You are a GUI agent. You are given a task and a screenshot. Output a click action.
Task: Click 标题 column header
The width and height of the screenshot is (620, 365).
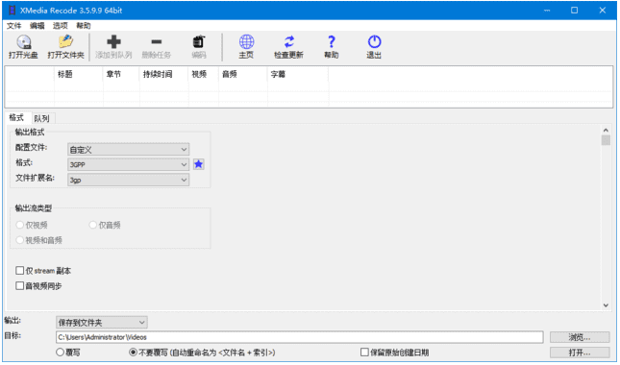pos(78,74)
